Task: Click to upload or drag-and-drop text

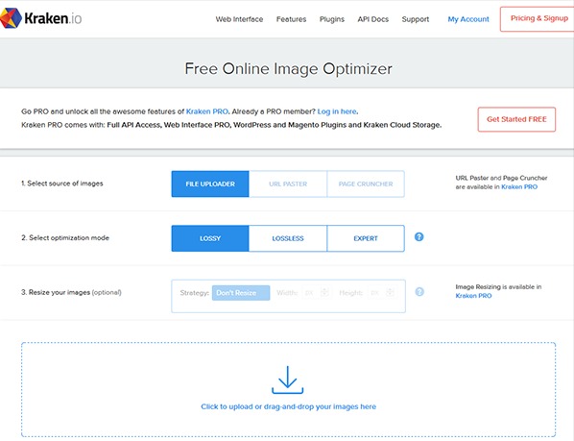Action: [x=289, y=406]
